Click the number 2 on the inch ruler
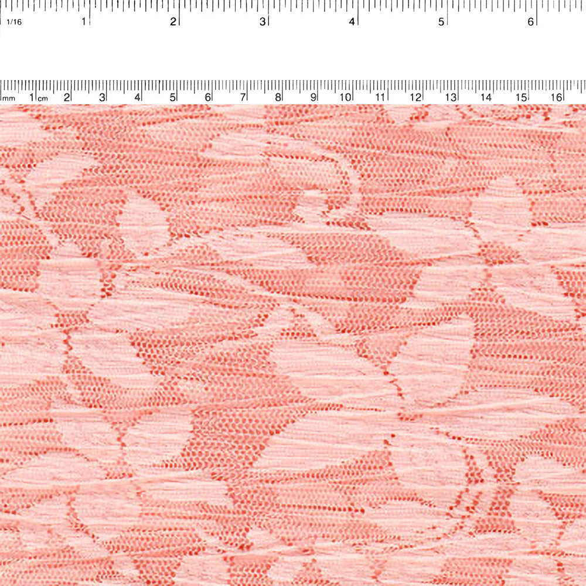The width and height of the screenshot is (586, 586). coord(173,22)
